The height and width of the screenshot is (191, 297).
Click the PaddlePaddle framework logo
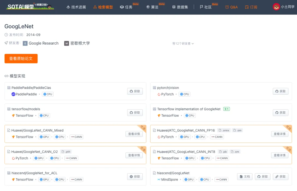click(13, 94)
